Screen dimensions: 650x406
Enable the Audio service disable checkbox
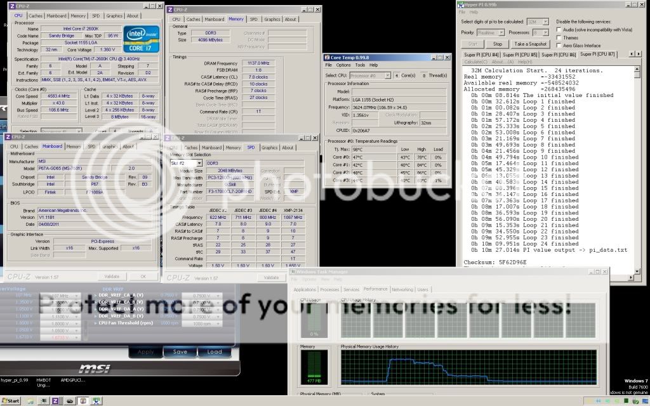tap(558, 29)
